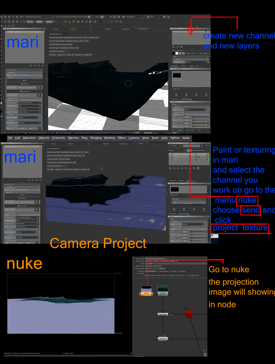Image resolution: width=275 pixels, height=364 pixels.
Task: Toggle the auto alpha checkbox
Action: point(178,271)
